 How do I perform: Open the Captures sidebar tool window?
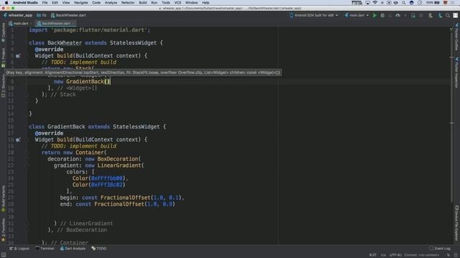point(3,32)
